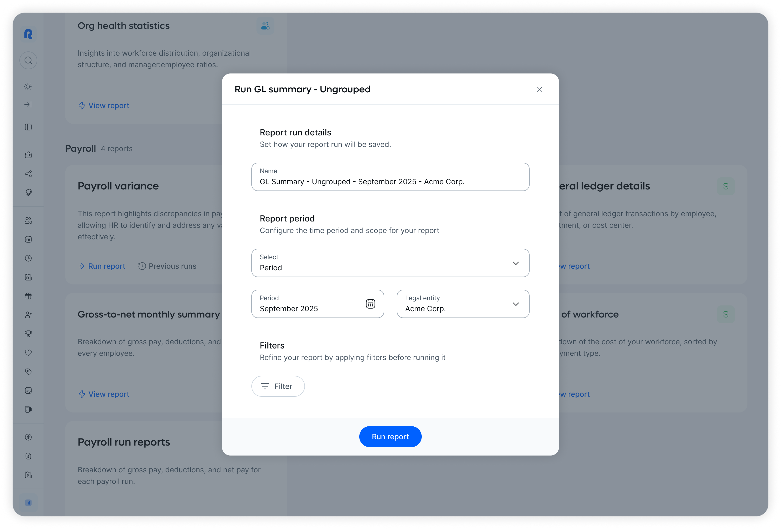Click the trophy icon in the sidebar
Viewport: 781px width, 529px height.
point(28,334)
